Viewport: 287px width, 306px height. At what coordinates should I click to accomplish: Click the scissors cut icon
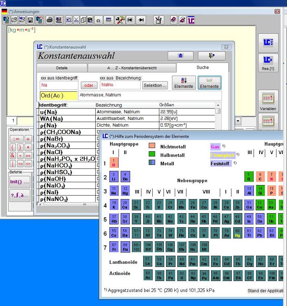point(76,20)
